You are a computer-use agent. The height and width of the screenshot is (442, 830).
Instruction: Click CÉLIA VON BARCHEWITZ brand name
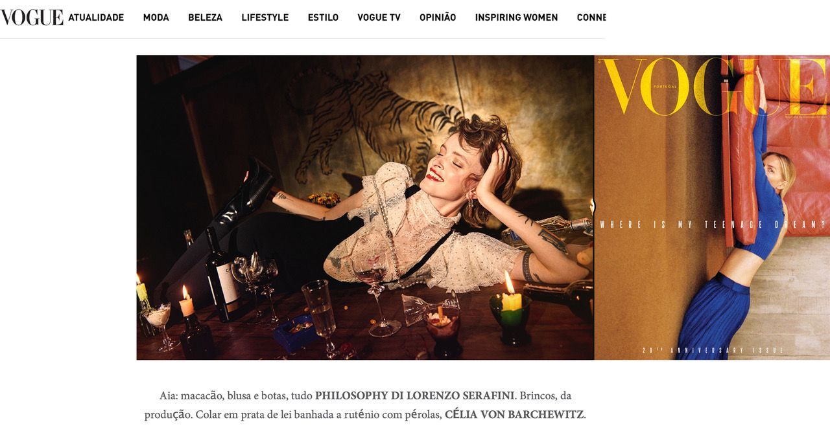tap(514, 415)
